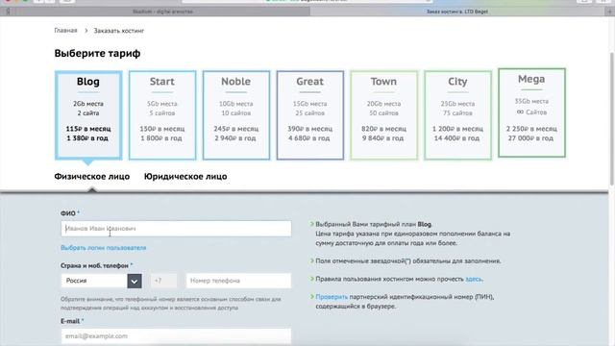Pick the Town tariff card
The height and width of the screenshot is (346, 615).
[x=383, y=115]
